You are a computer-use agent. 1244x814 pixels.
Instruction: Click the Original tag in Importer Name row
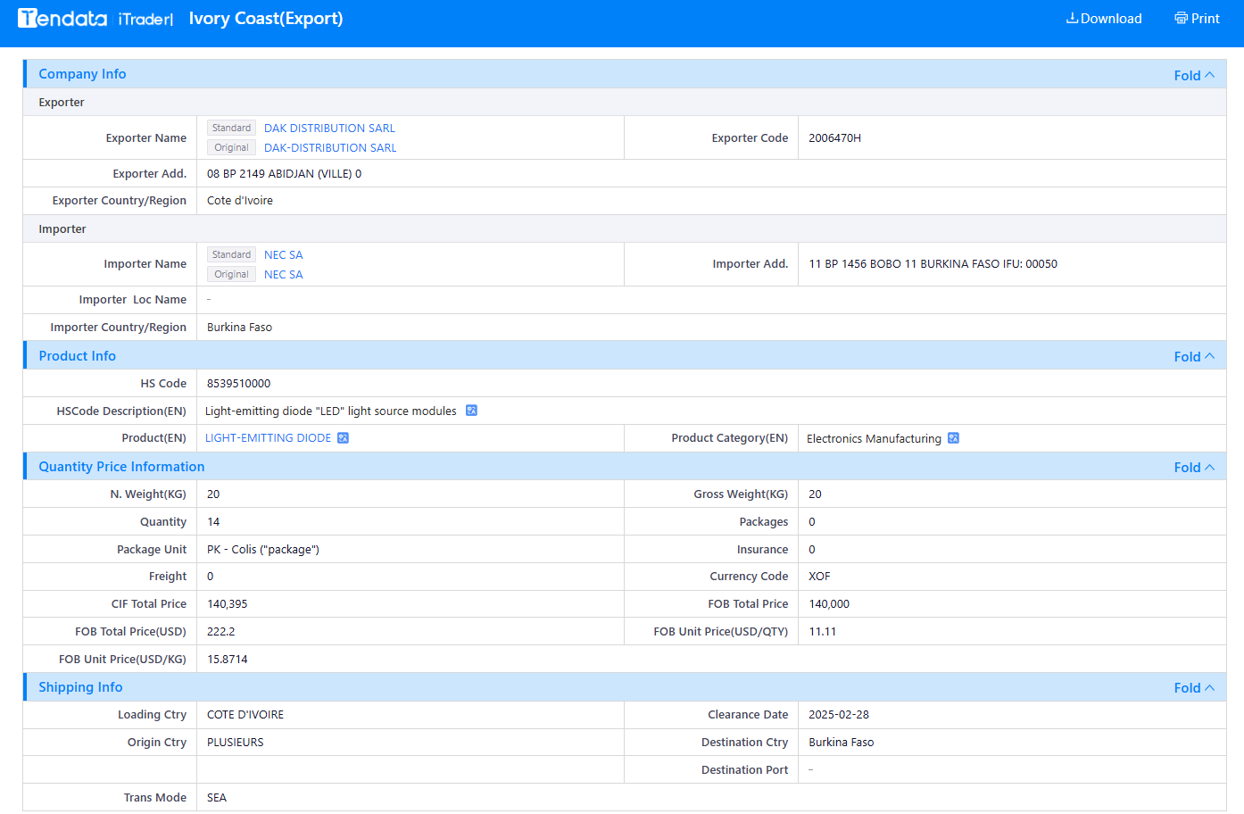232,275
